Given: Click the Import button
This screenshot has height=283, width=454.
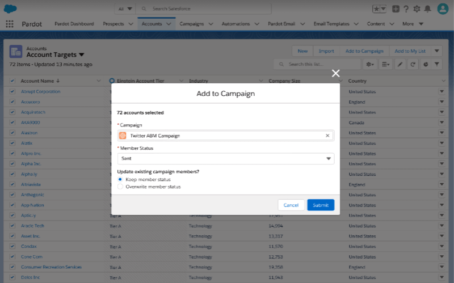Looking at the screenshot, I should point(326,51).
